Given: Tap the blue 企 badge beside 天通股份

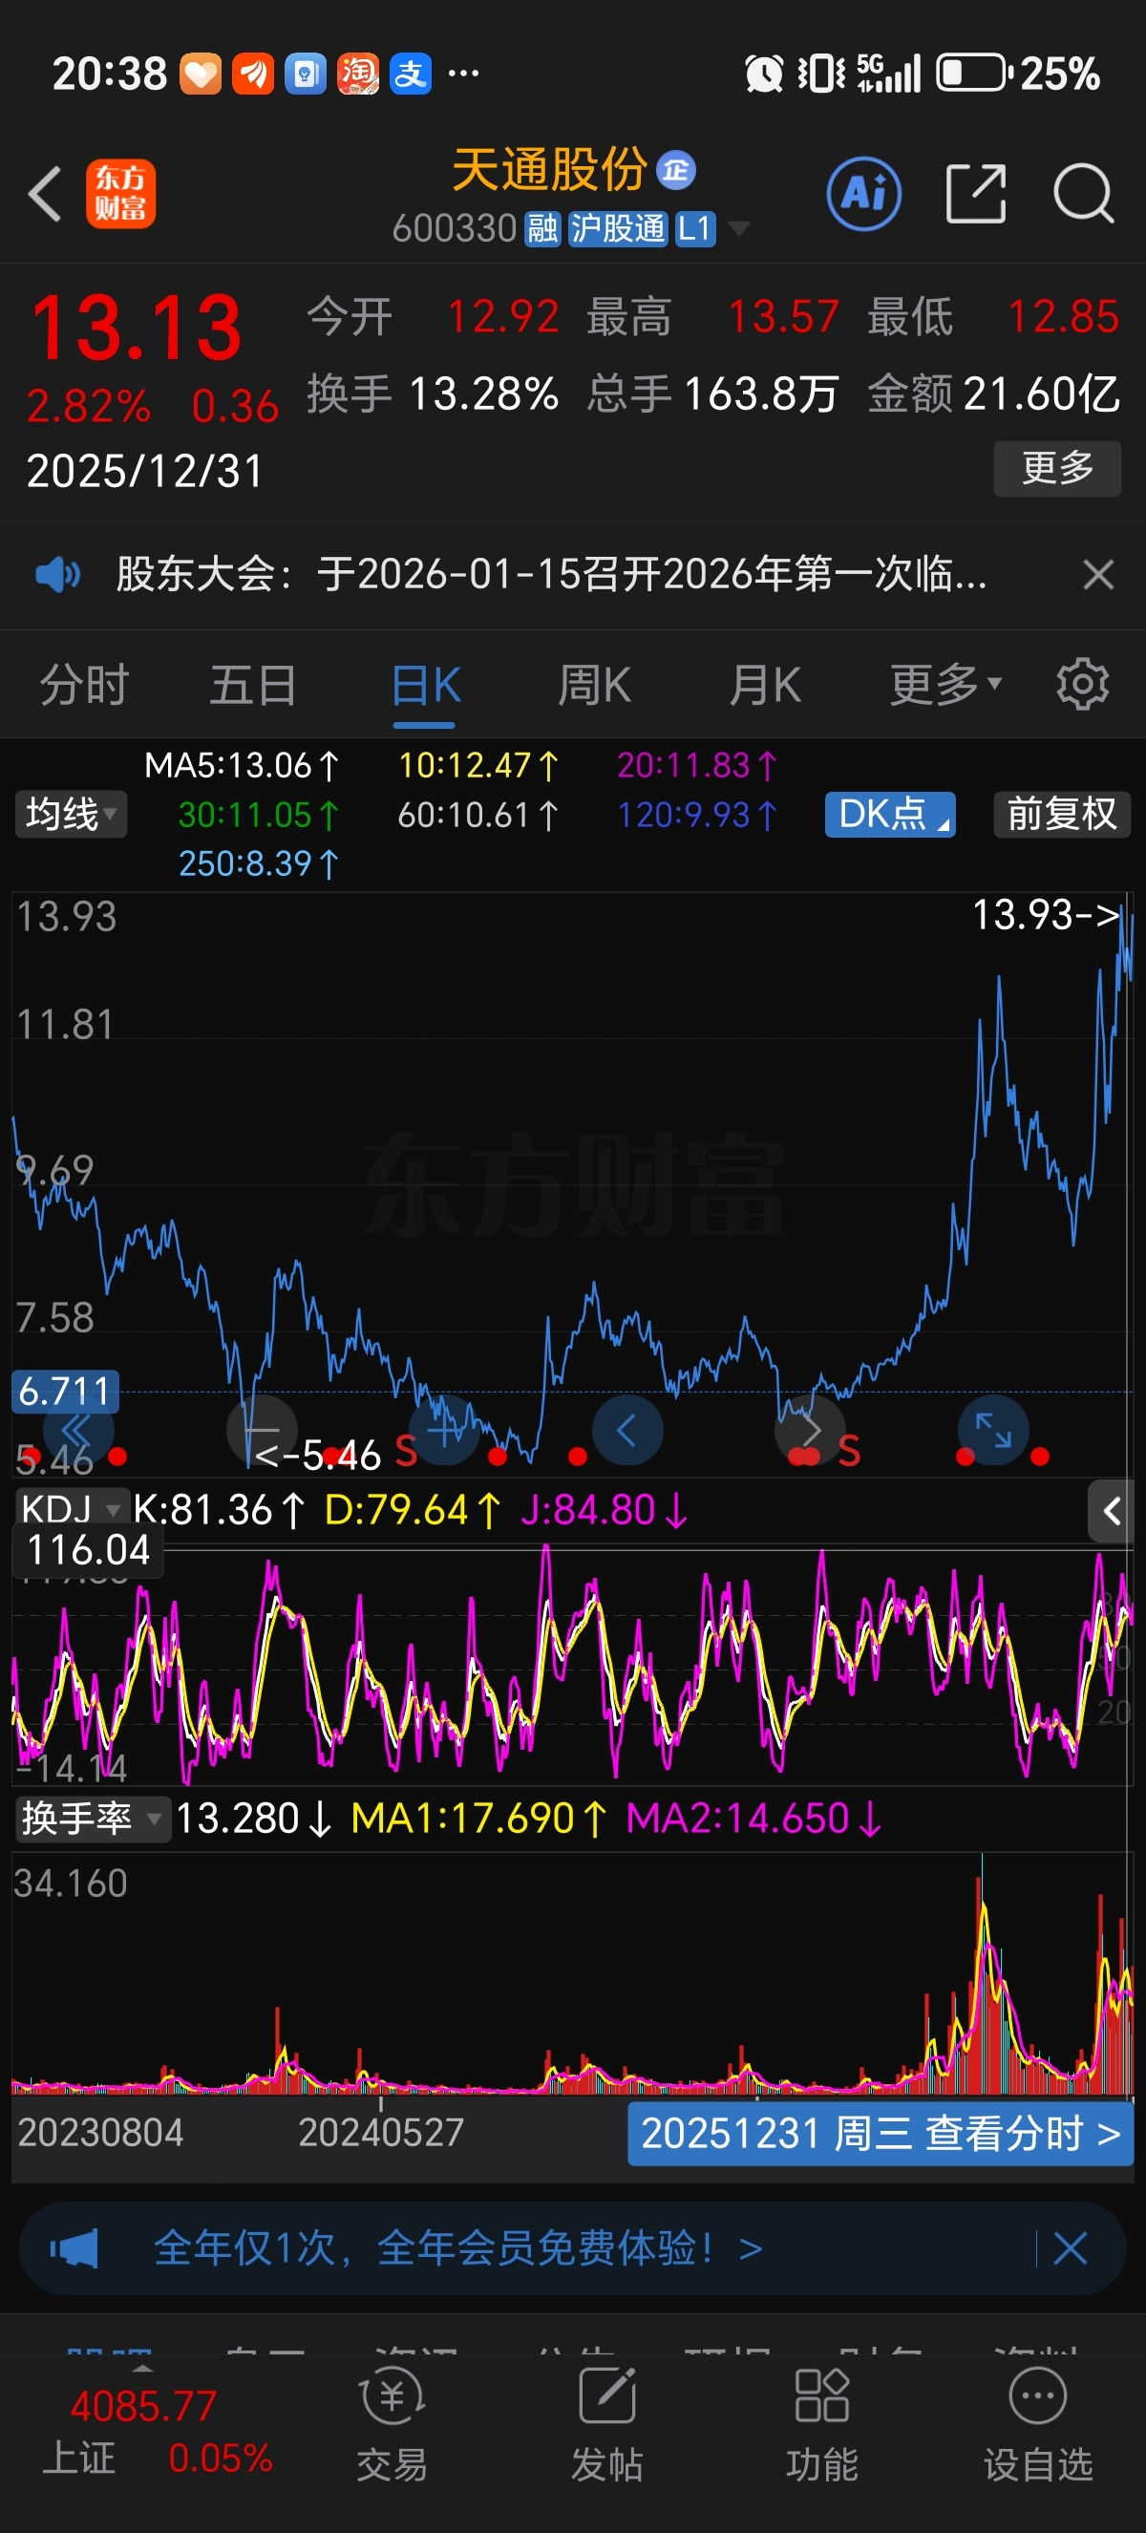Looking at the screenshot, I should (x=676, y=171).
